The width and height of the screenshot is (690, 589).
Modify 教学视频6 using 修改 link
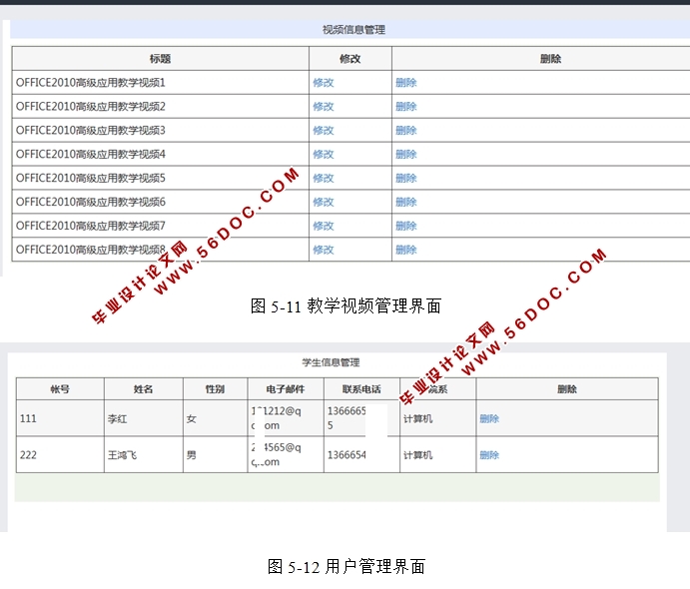pyautogui.click(x=323, y=203)
